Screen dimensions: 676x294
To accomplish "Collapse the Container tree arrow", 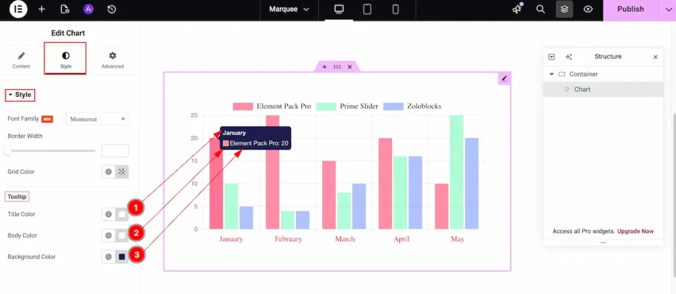I will [x=551, y=74].
